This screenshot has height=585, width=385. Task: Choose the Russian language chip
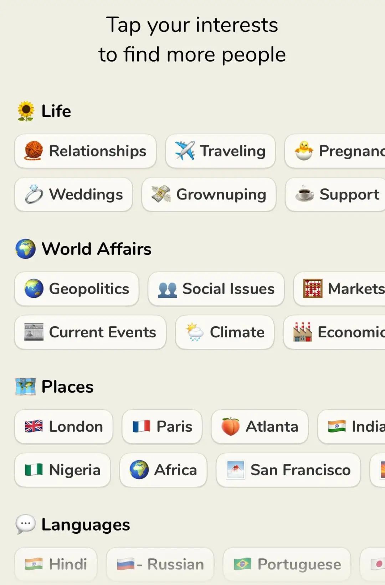(160, 564)
